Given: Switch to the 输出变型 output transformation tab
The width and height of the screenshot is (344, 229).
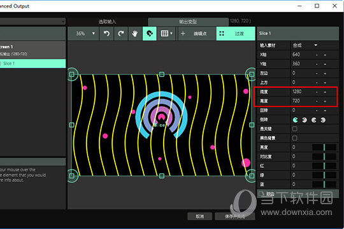Looking at the screenshot, I should pyautogui.click(x=188, y=22).
